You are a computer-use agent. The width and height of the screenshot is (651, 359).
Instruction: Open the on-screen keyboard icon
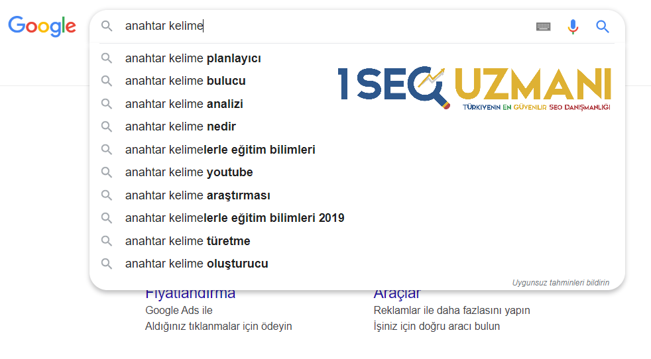click(543, 26)
